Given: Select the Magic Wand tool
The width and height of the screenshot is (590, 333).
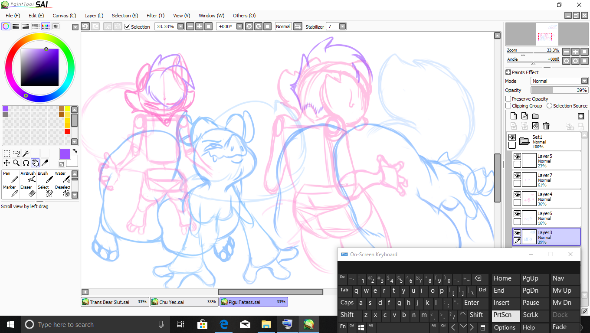Looking at the screenshot, I should (x=26, y=153).
